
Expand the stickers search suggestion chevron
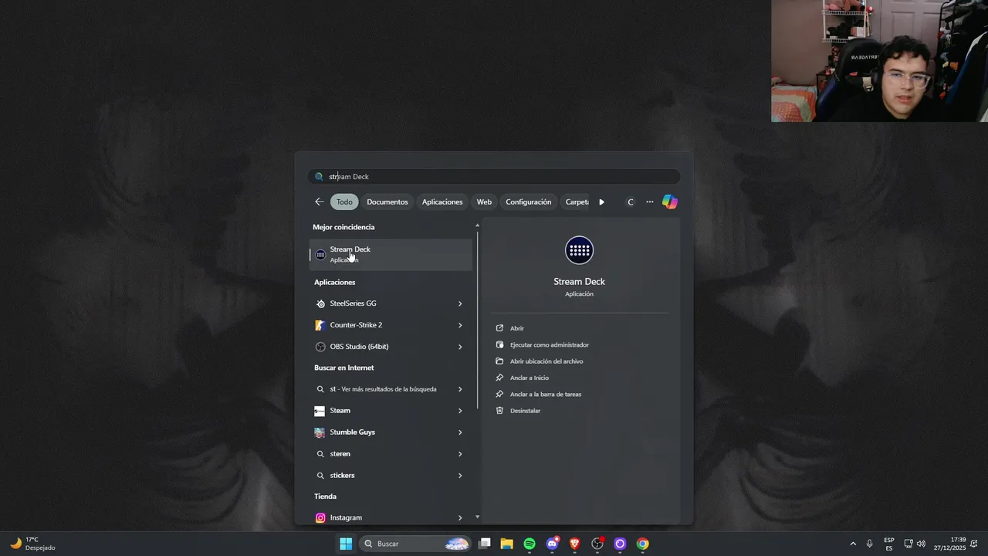(x=460, y=476)
